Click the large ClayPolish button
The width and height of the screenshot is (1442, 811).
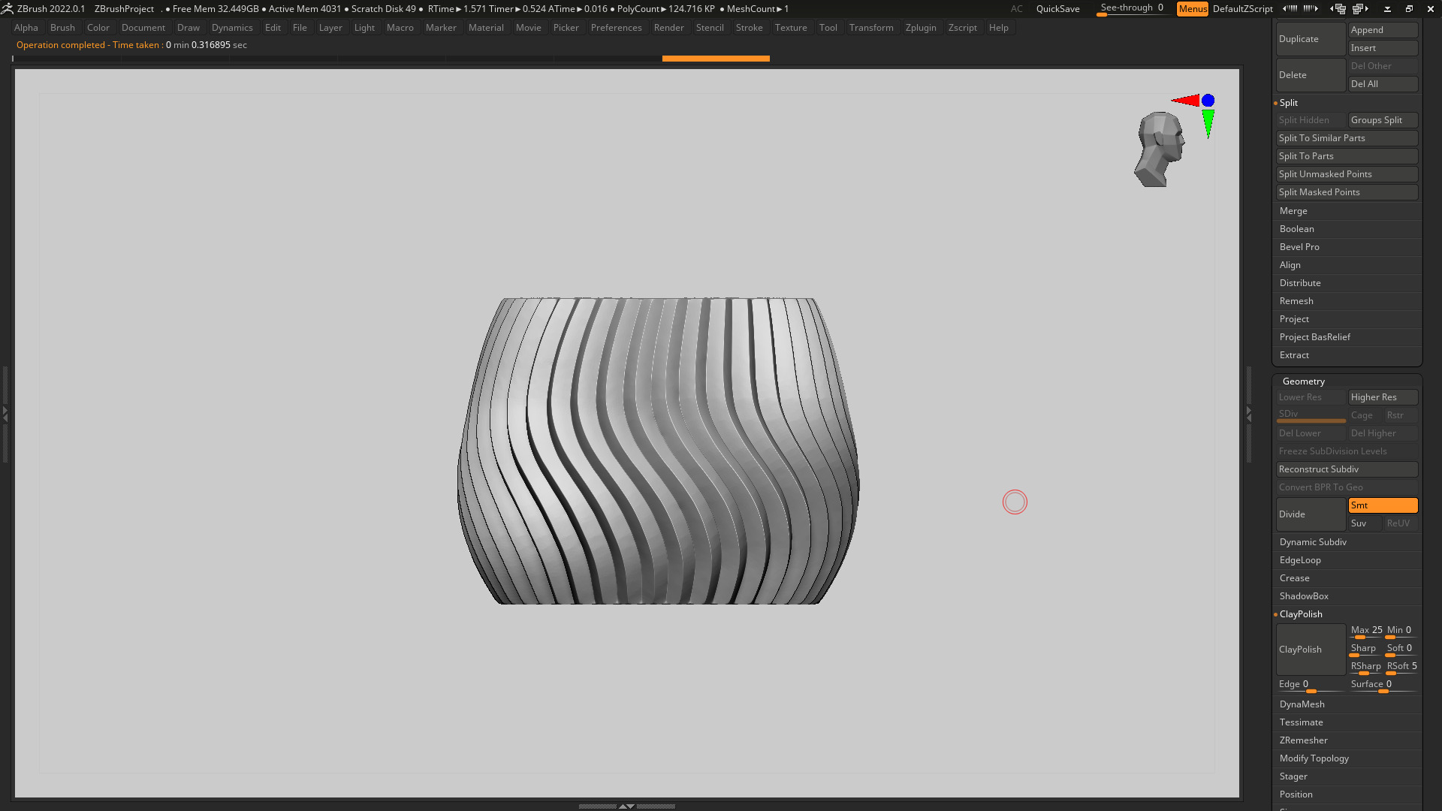1311,650
